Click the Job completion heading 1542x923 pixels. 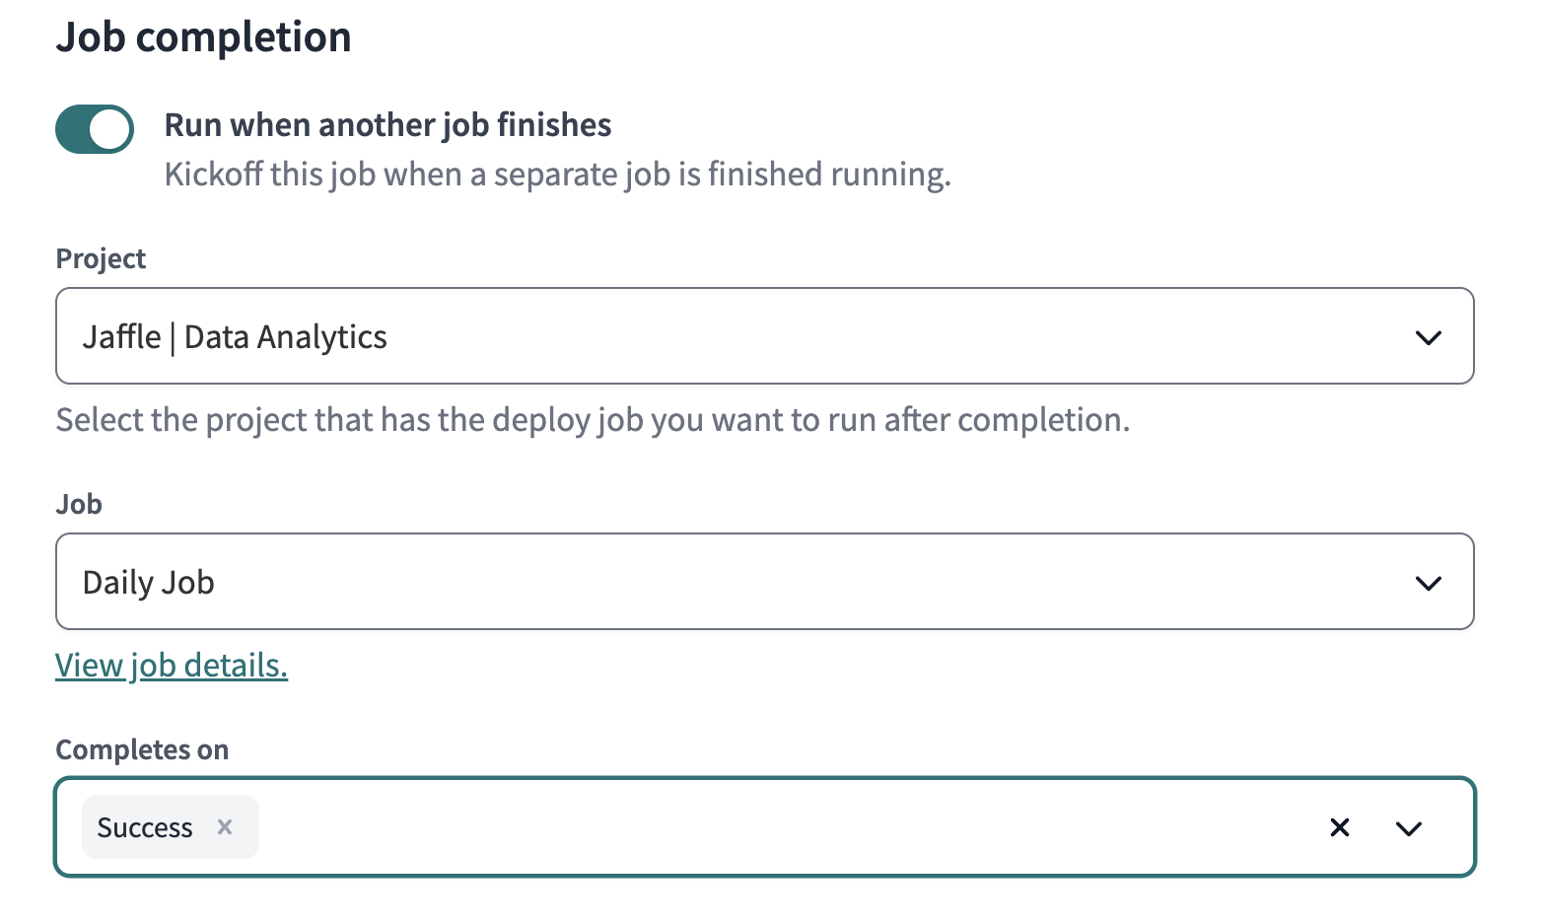[203, 37]
